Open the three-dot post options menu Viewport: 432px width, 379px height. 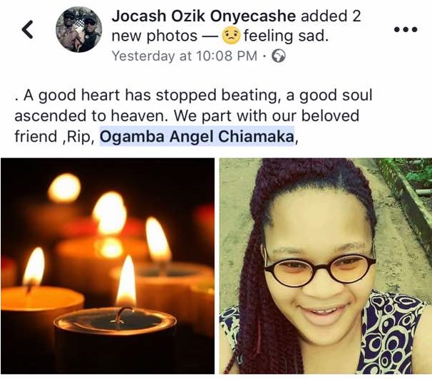tap(406, 29)
